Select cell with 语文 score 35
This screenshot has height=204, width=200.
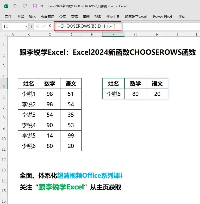[x=71, y=115]
